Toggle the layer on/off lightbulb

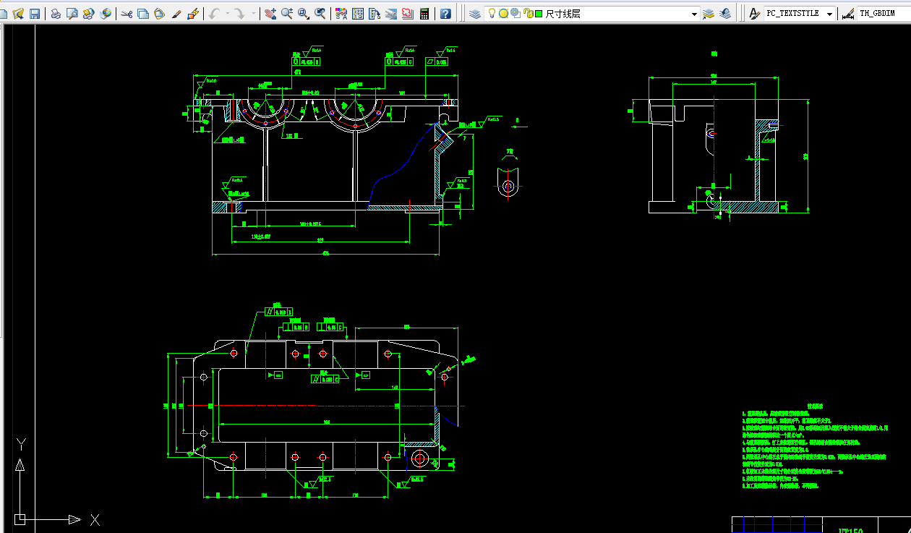(x=492, y=14)
